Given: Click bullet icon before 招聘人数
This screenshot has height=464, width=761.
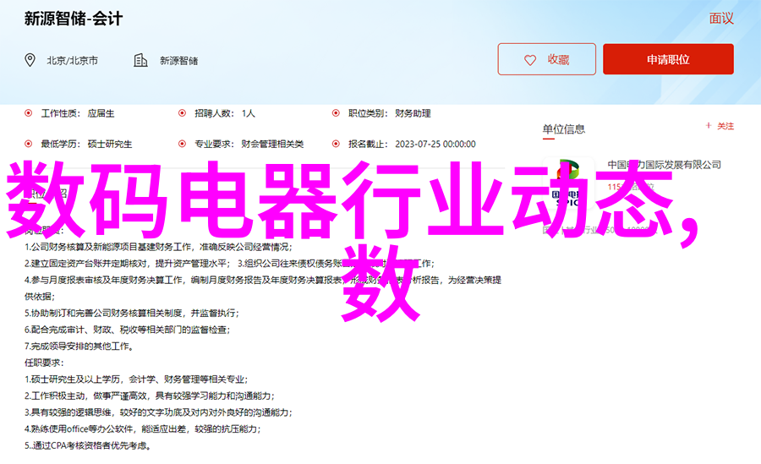Looking at the screenshot, I should tap(182, 113).
